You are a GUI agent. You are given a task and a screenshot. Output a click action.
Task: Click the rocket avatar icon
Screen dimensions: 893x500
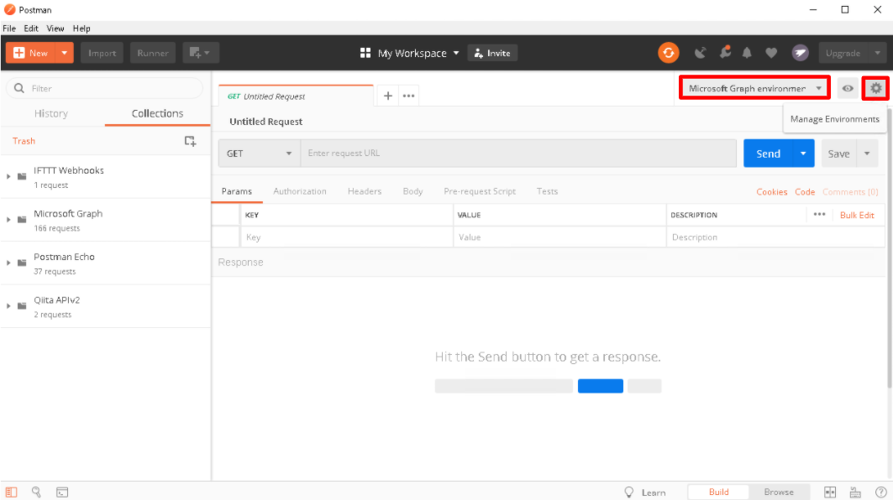[x=800, y=52]
